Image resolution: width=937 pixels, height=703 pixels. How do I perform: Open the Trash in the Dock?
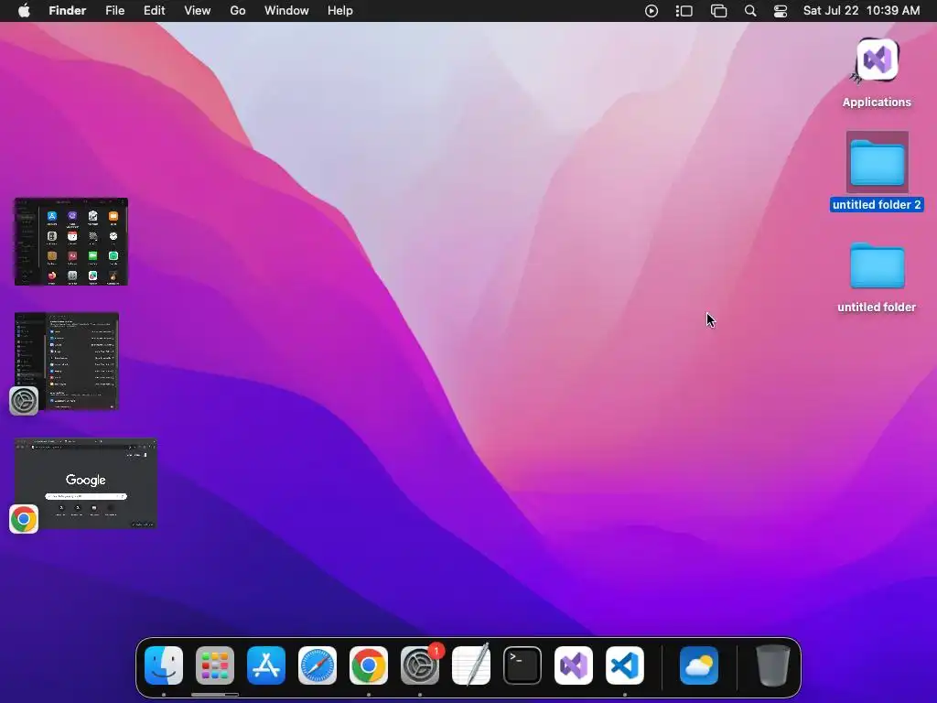[x=773, y=665]
